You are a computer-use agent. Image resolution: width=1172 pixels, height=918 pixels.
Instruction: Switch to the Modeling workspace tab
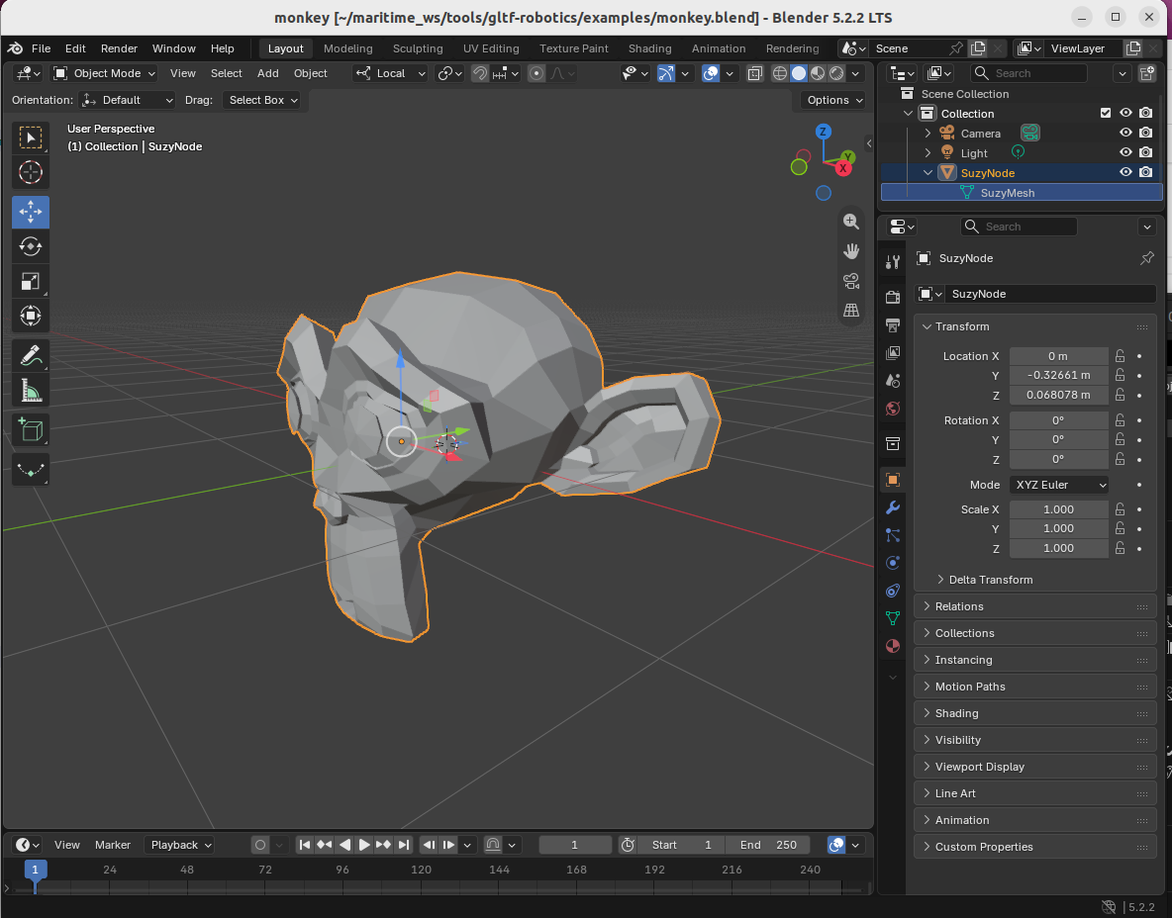[x=348, y=48]
